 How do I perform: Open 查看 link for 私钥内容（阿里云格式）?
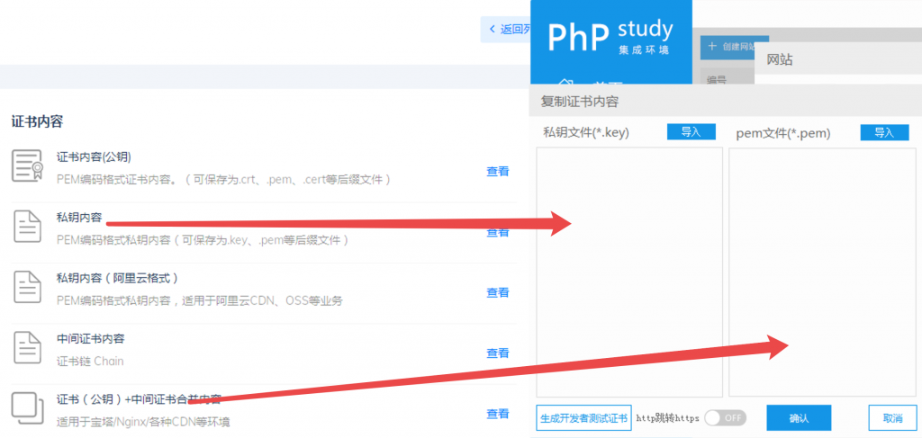[x=498, y=292]
